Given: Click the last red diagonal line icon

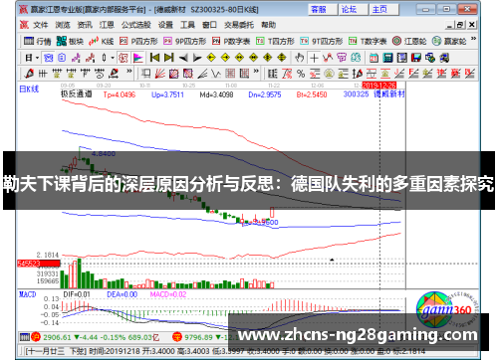Looking at the screenshot, I should (x=470, y=74).
